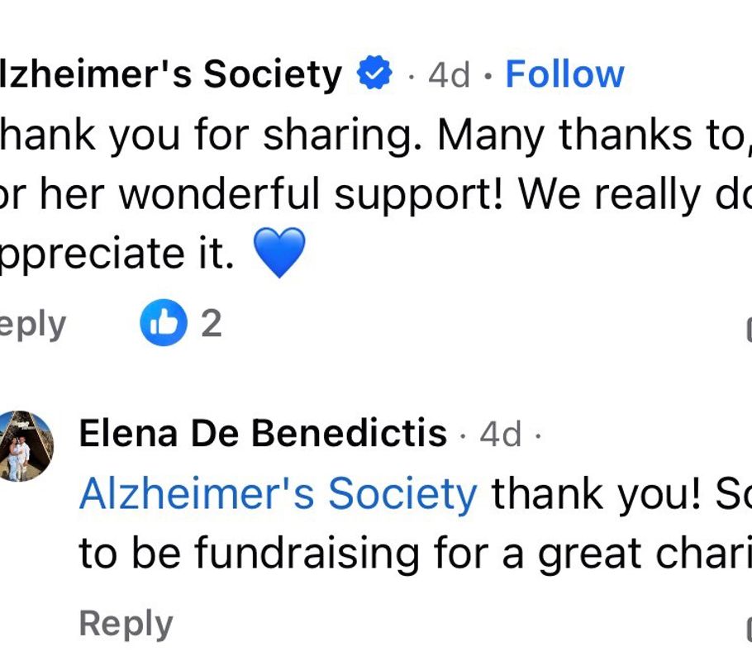Click the 4d timestamp next to Follow

point(449,75)
